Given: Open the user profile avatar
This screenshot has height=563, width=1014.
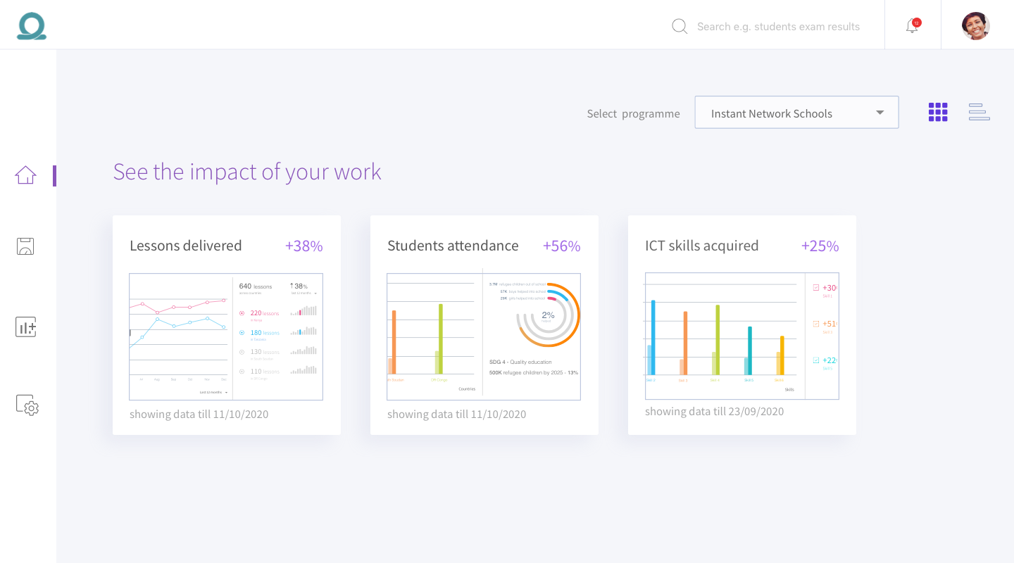Looking at the screenshot, I should pyautogui.click(x=976, y=26).
